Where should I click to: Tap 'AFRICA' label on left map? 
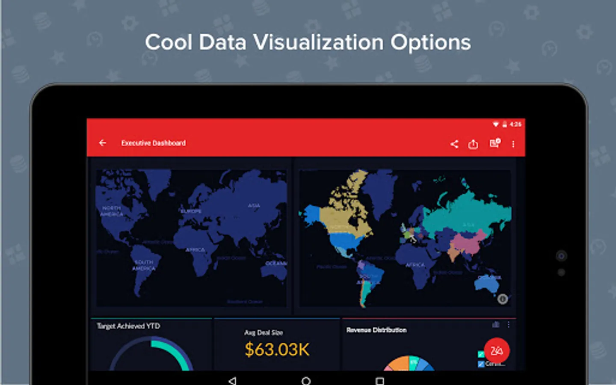point(195,249)
